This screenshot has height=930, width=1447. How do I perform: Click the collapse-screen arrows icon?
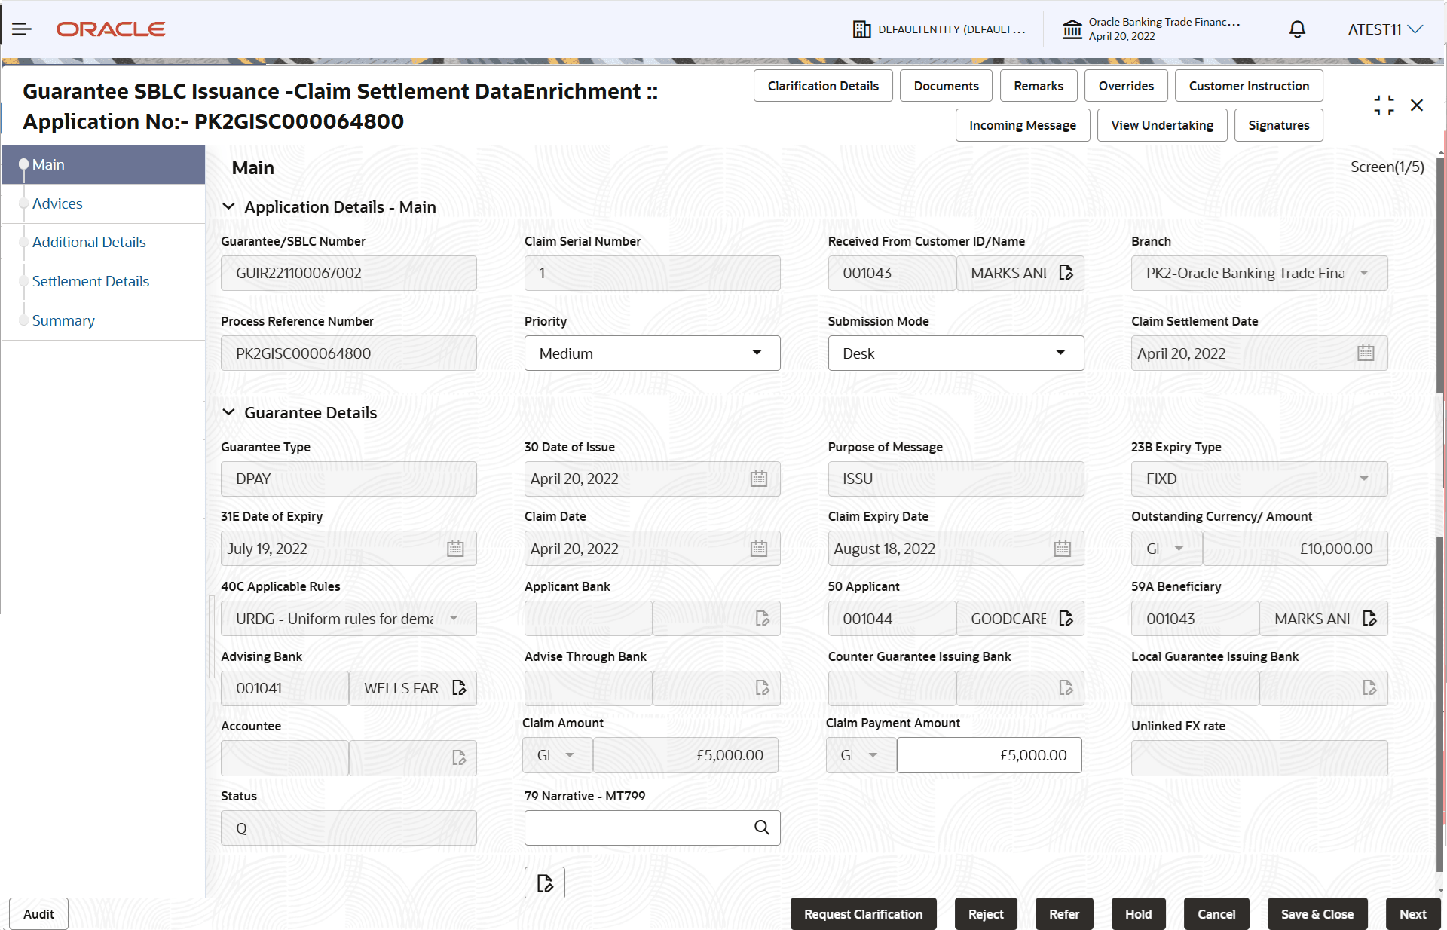pos(1383,106)
